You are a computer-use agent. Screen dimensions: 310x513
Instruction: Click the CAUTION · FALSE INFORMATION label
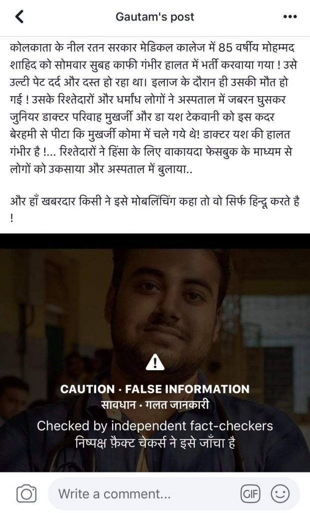[x=155, y=389]
